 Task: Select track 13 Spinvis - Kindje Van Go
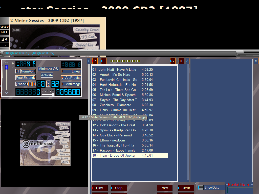tap(130, 130)
